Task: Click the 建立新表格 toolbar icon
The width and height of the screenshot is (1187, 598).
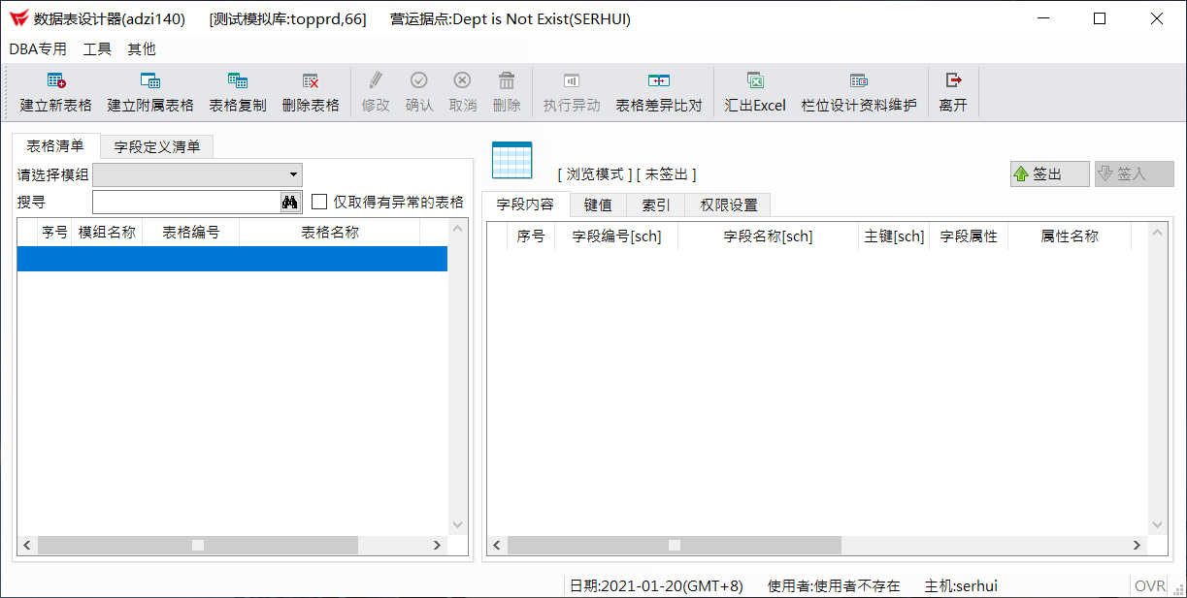Action: [x=56, y=80]
